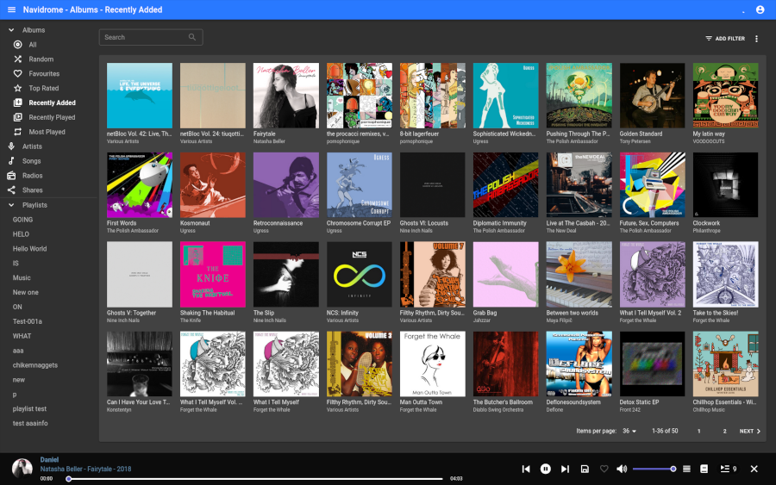
Task: Go to previous track
Action: (x=526, y=469)
